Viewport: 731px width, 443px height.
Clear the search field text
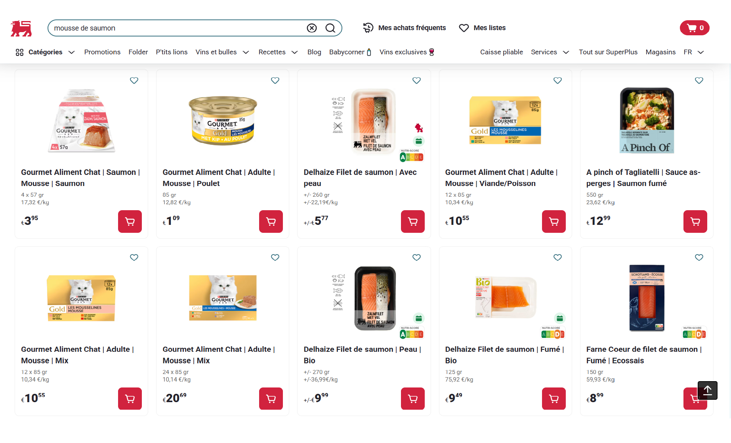312,28
